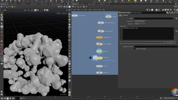Choose the select arrow tool in left toolbar

click(x=2, y=23)
